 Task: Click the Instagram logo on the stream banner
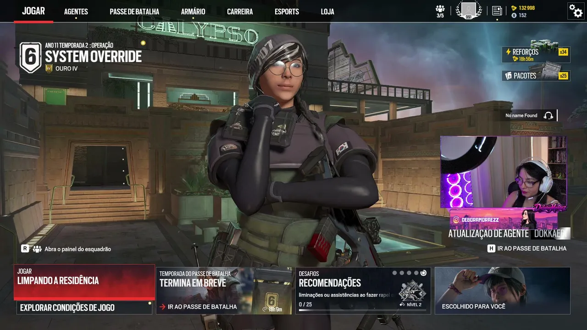click(456, 220)
